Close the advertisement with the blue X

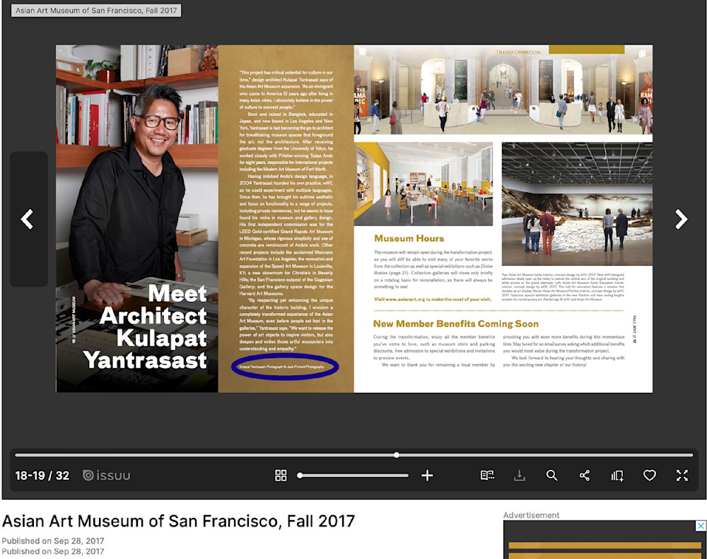[701, 526]
